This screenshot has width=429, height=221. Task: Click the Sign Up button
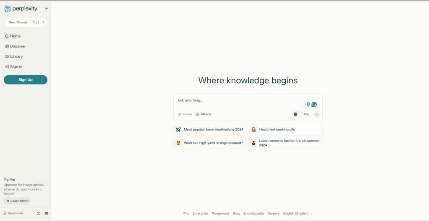[26, 80]
